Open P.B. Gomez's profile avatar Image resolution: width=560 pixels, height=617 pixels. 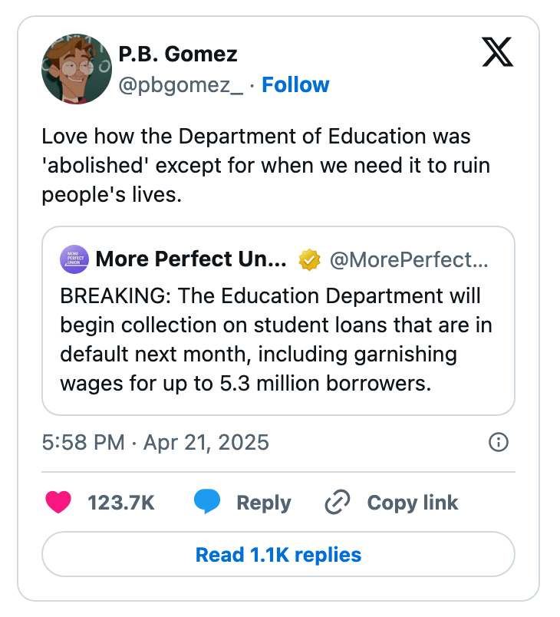pyautogui.click(x=76, y=69)
